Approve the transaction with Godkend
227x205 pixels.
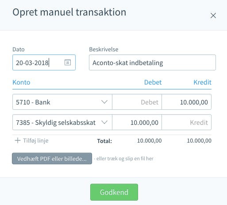[x=114, y=192]
